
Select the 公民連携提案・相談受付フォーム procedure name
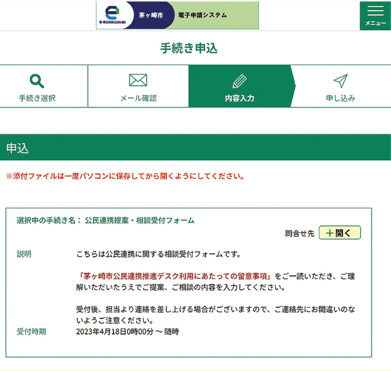point(139,220)
